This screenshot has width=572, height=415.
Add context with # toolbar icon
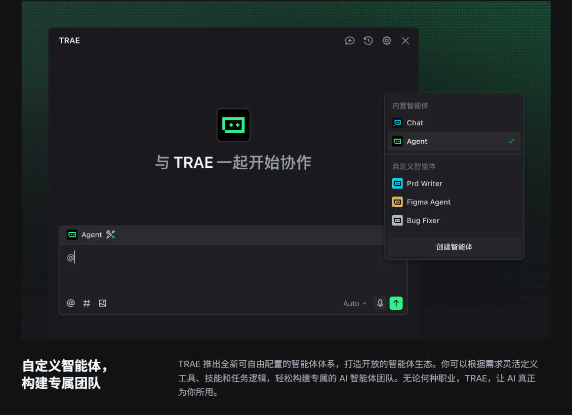coord(86,303)
